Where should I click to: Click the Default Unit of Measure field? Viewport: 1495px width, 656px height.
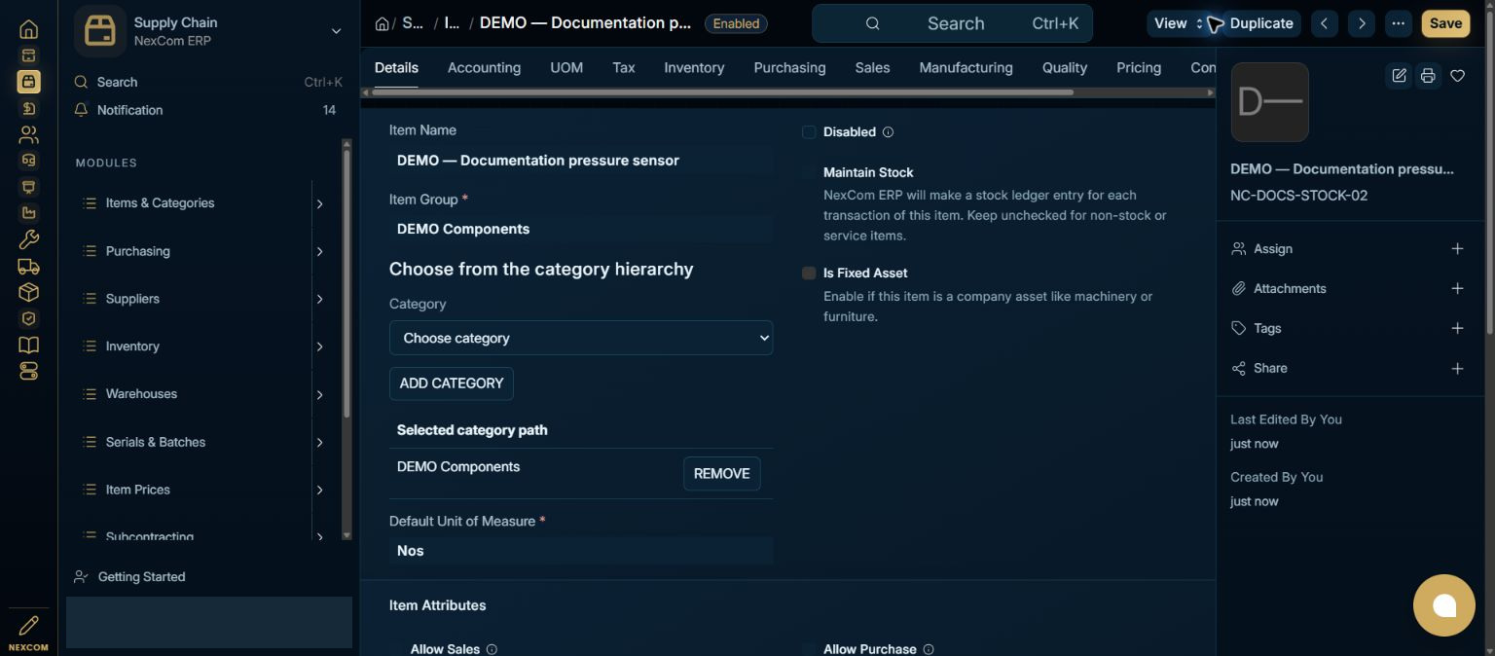pos(581,551)
